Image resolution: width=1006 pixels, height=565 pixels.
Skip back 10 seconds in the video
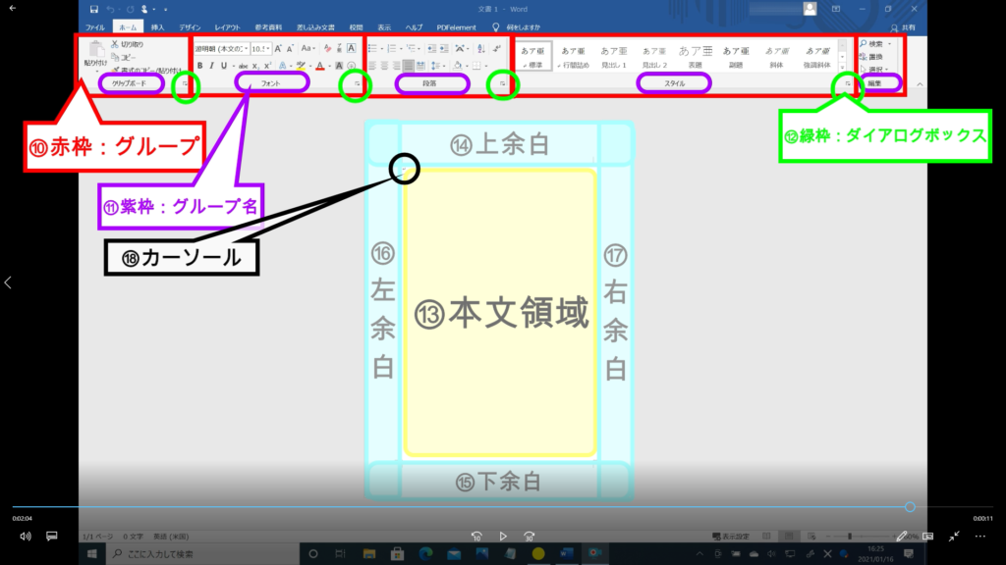[x=475, y=537]
